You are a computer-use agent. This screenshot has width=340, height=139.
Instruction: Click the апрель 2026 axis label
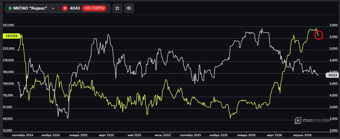[302, 135]
